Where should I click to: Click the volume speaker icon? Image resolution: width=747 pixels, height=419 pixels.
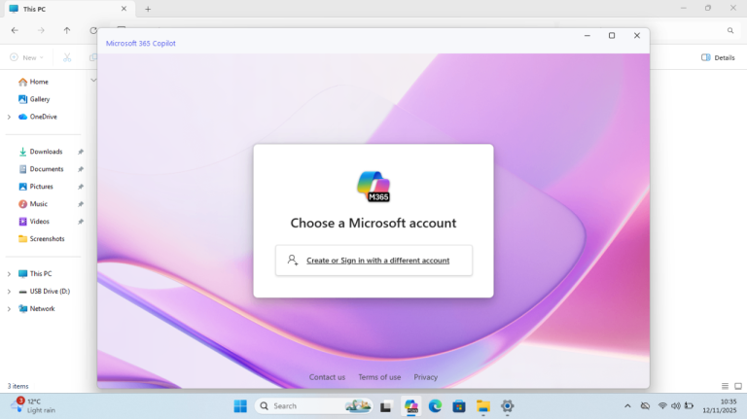(x=676, y=406)
